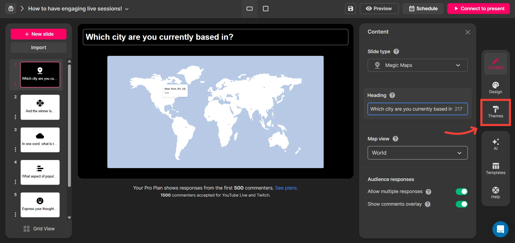515x243 pixels.
Task: Switch to widescreen landscape layout icon
Action: [x=250, y=9]
